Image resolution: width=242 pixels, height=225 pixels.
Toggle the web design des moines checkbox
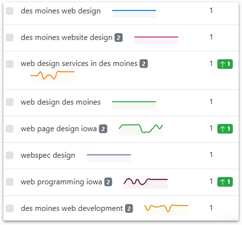click(x=10, y=102)
